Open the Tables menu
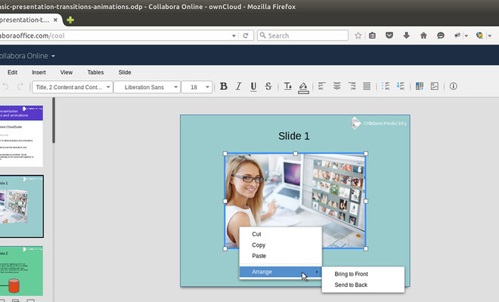Viewport: 499px width, 302px height. point(95,72)
